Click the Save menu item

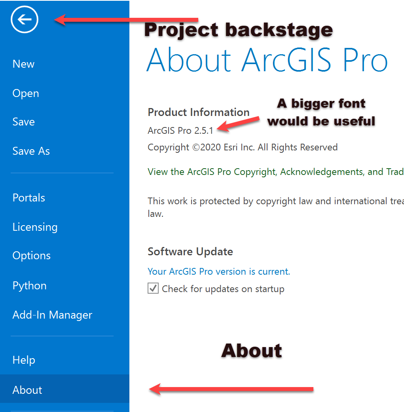click(23, 122)
